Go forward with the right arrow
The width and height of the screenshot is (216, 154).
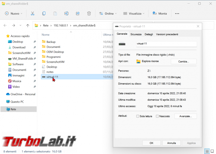point(14,26)
